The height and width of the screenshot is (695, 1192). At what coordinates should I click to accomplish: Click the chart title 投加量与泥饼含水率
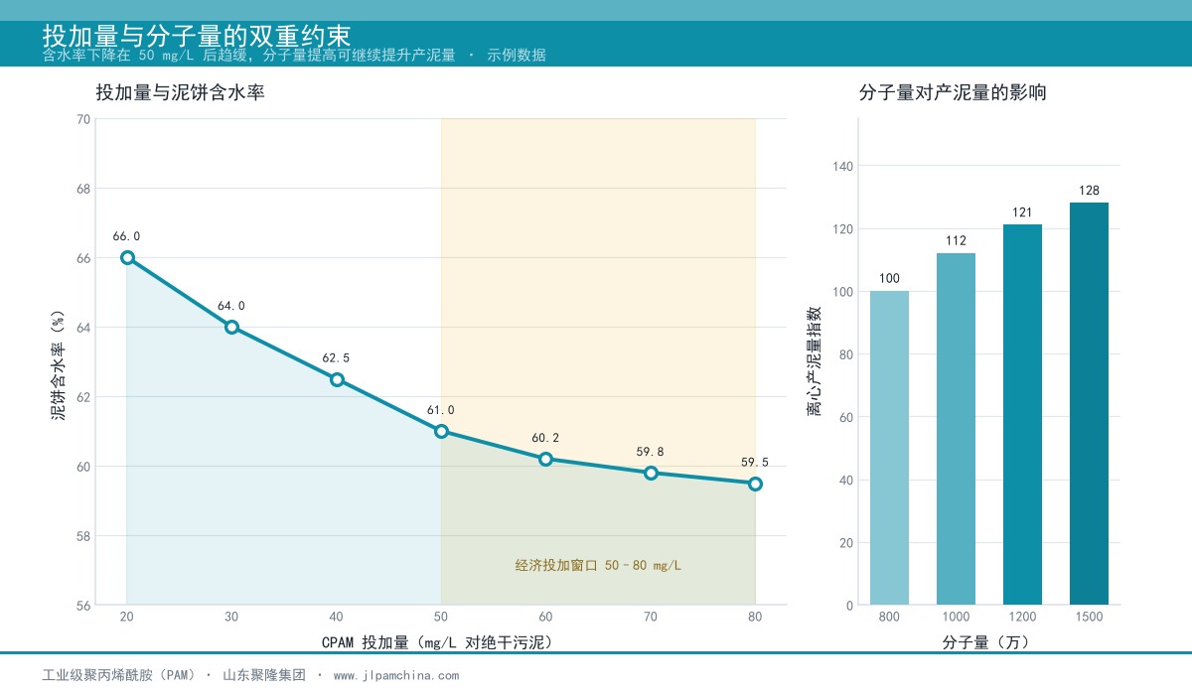tap(180, 93)
